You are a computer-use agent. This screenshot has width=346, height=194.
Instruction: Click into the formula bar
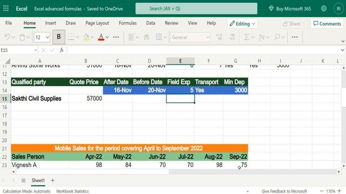click(203, 50)
